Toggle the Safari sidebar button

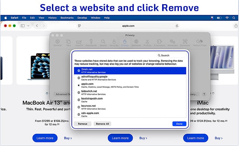coord(23,26)
